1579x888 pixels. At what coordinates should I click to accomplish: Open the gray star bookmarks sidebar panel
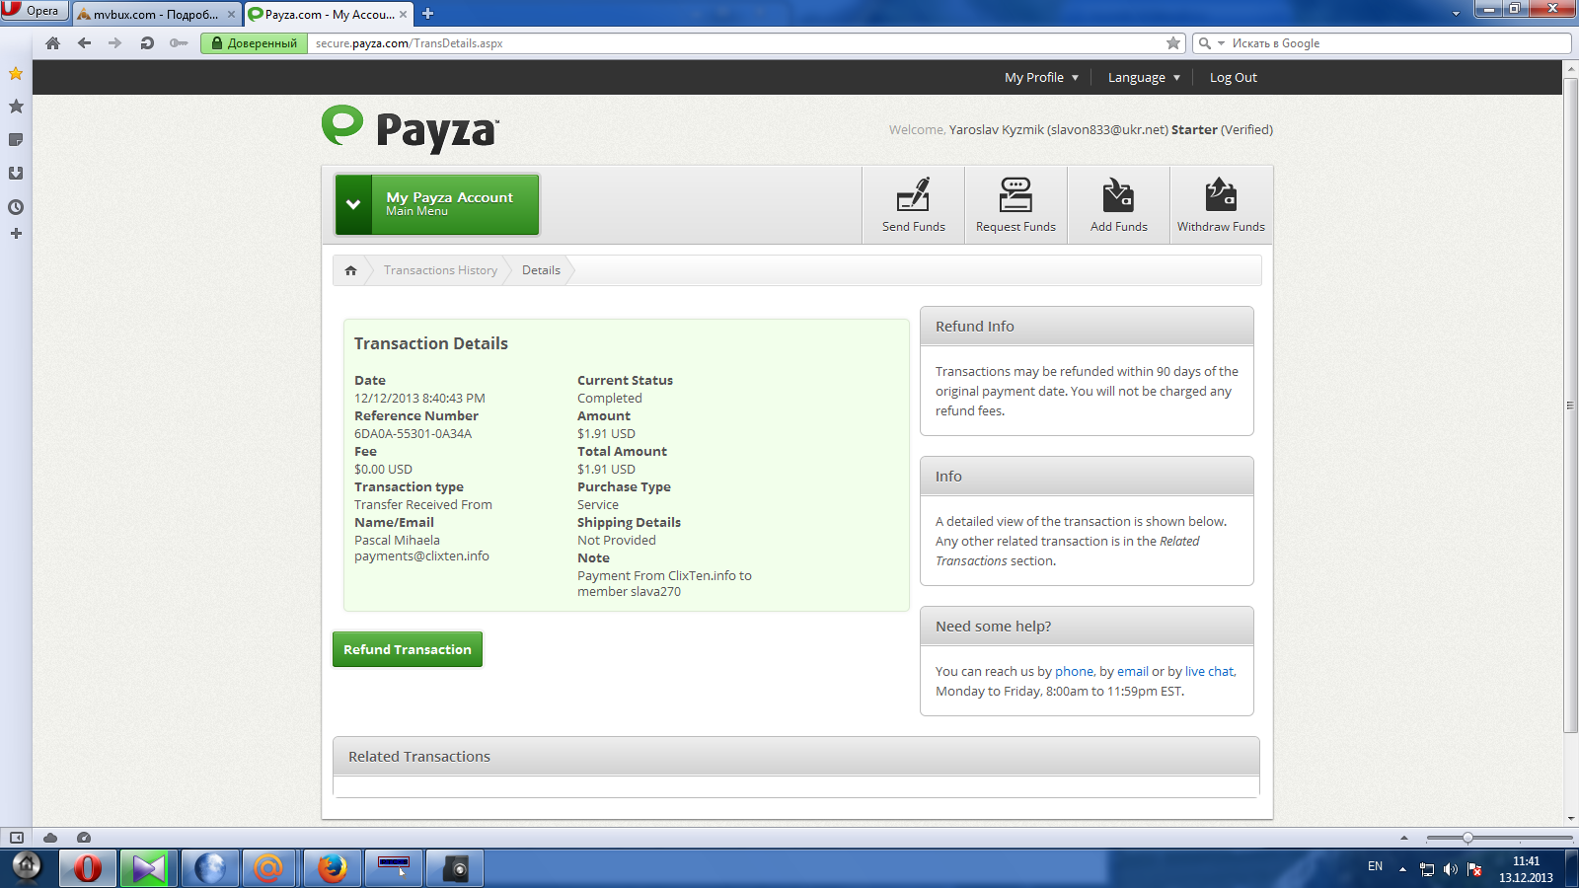tap(16, 107)
